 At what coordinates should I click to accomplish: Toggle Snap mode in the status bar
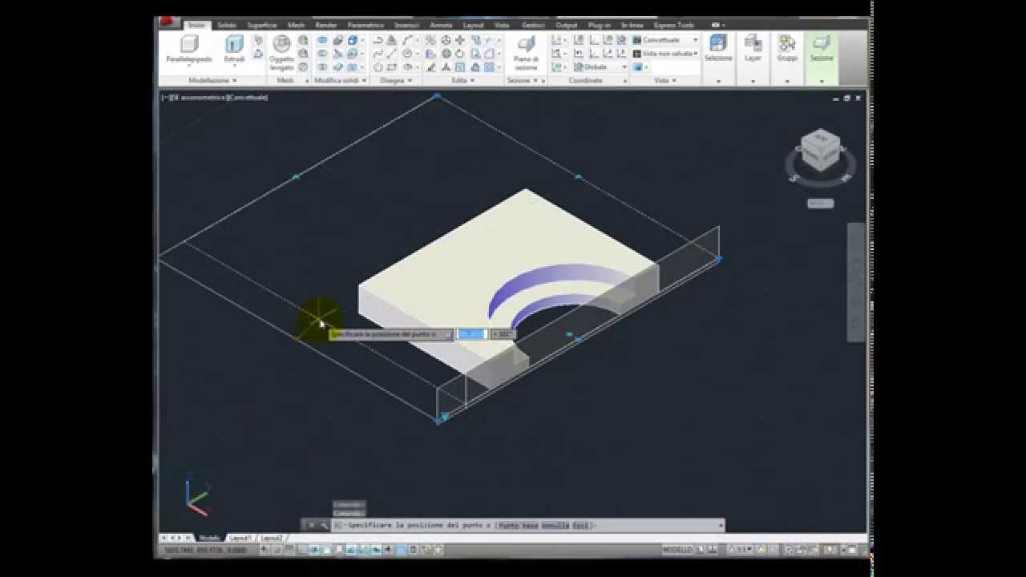coord(277,551)
